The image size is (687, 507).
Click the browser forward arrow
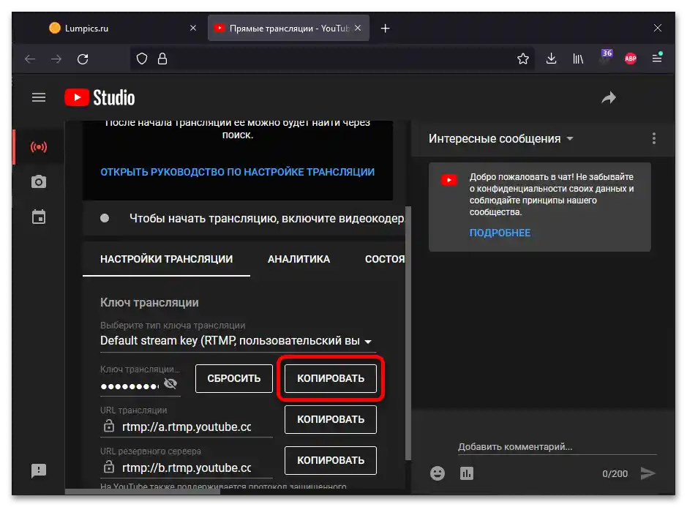point(56,59)
